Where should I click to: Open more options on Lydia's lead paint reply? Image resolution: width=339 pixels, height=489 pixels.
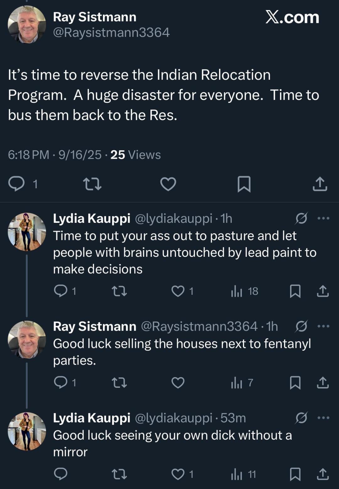click(x=324, y=218)
